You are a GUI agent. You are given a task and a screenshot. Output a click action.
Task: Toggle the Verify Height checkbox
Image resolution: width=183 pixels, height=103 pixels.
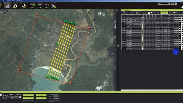click(x=151, y=13)
